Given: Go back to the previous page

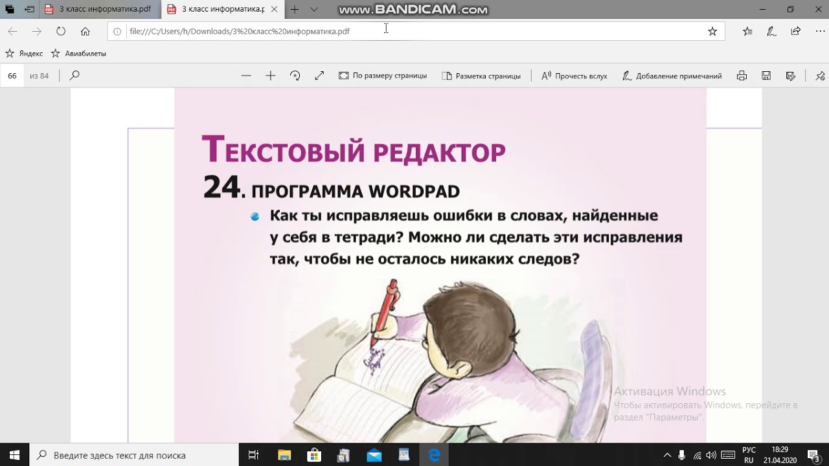Looking at the screenshot, I should (x=13, y=31).
